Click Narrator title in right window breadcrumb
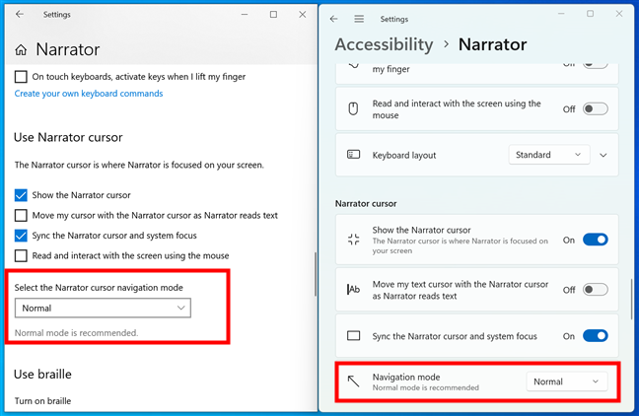 492,44
